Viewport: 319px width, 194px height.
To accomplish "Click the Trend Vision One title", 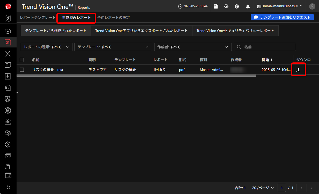I will (47, 7).
